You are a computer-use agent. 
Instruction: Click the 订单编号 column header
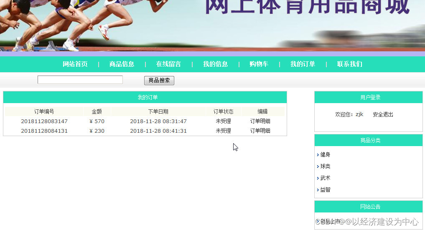click(44, 111)
